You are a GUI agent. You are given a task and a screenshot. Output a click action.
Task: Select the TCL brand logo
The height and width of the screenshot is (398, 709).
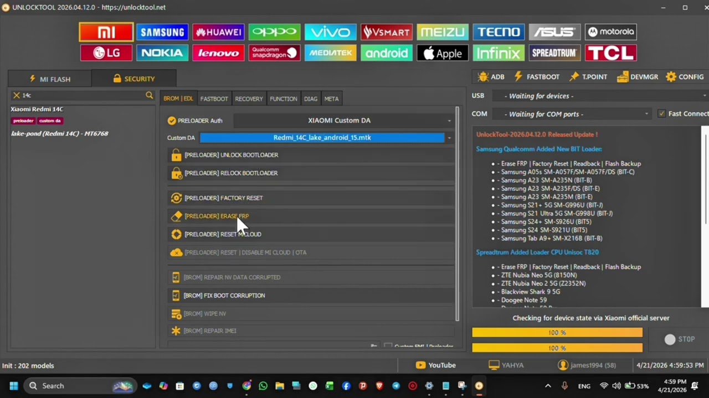[x=610, y=53]
